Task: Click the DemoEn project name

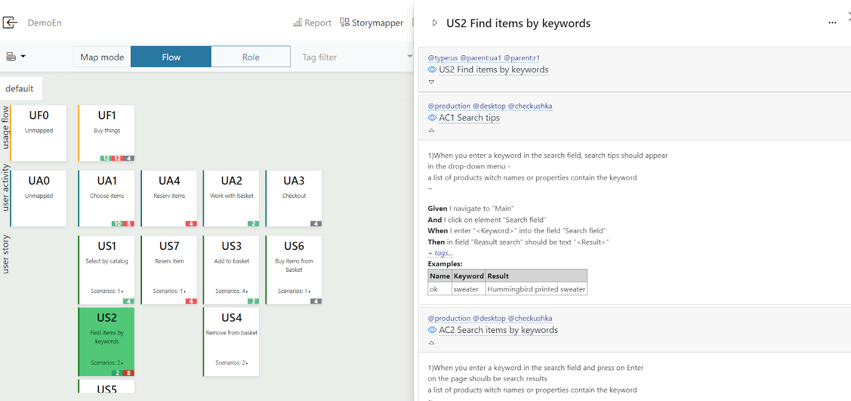Action: click(45, 23)
